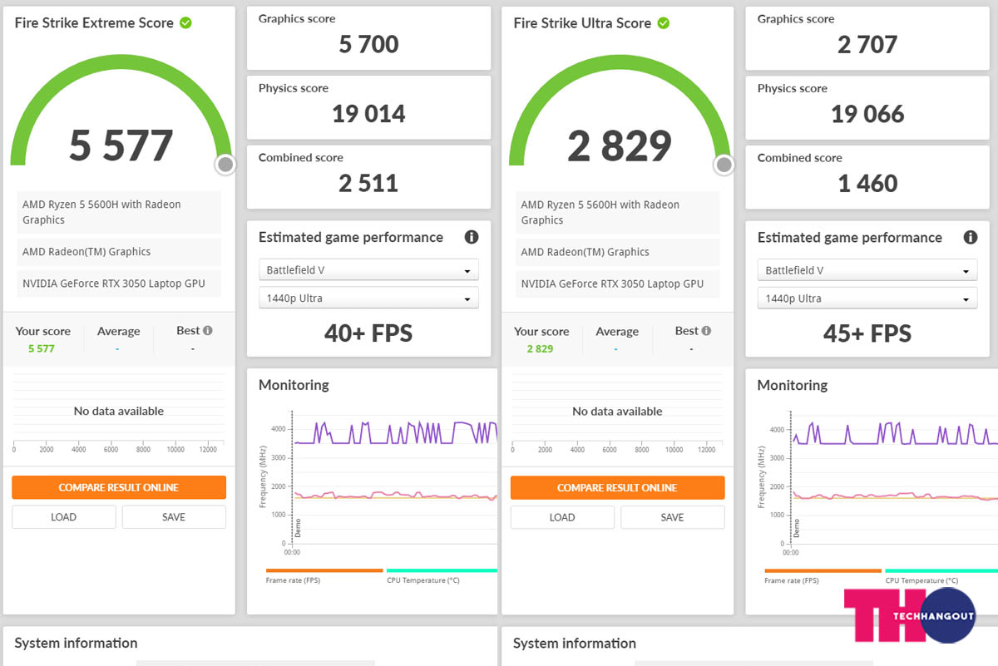The image size is (998, 666).
Task: Expand the 1440p Ultra dropdown in the Extreme panel
Action: pyautogui.click(x=368, y=298)
